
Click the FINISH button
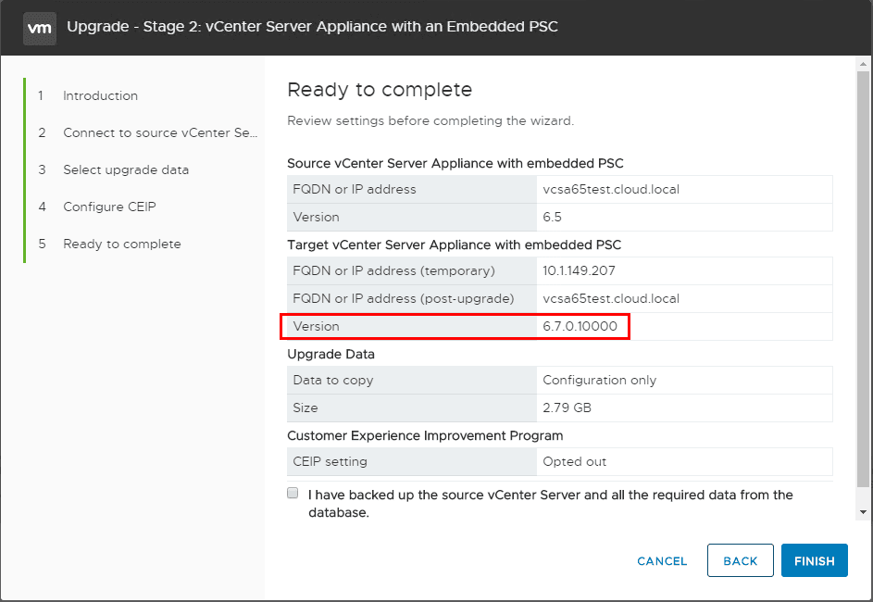click(x=814, y=560)
